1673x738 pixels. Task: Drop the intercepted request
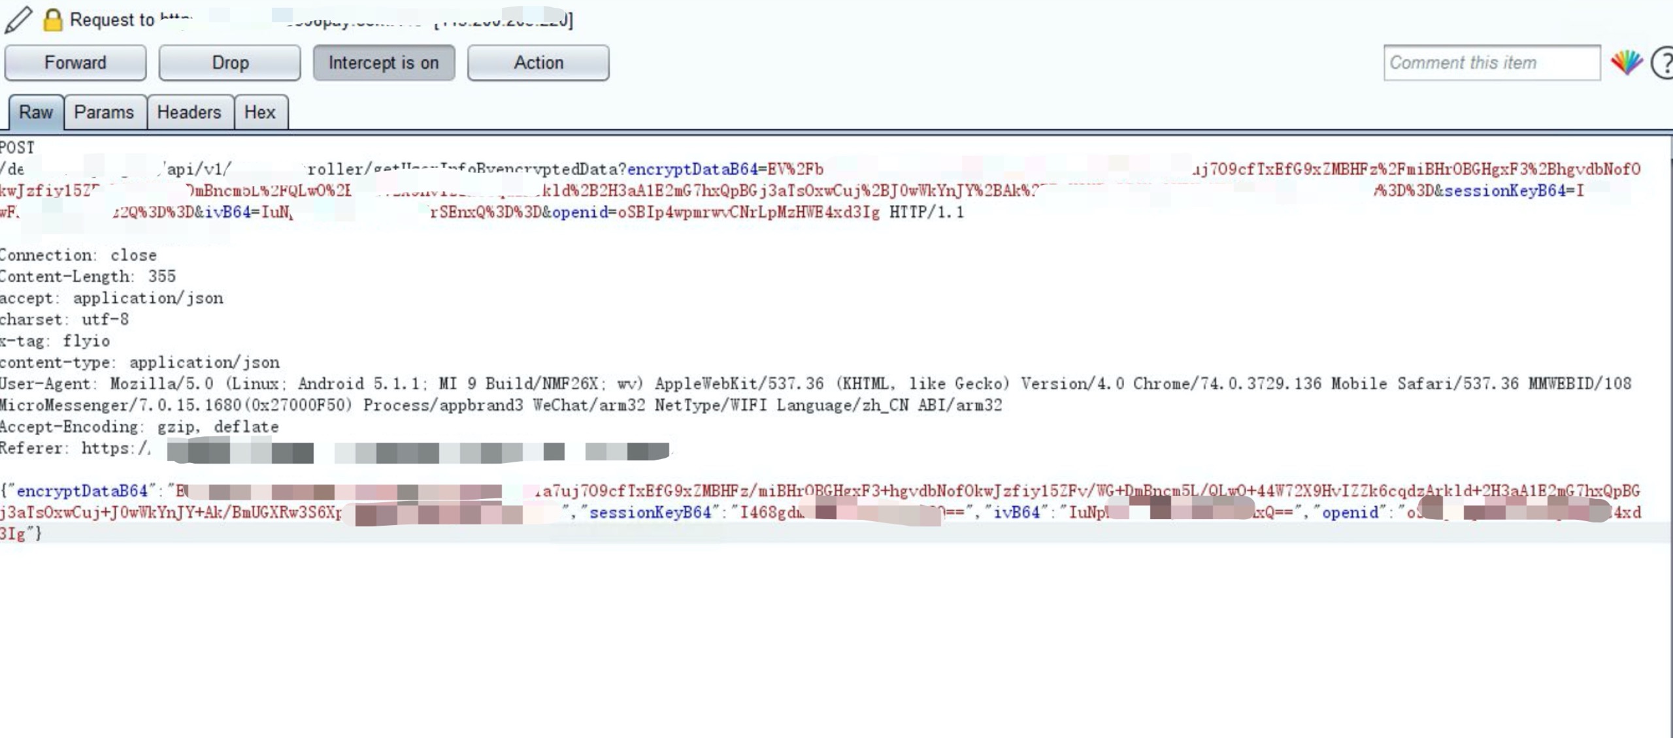click(230, 63)
